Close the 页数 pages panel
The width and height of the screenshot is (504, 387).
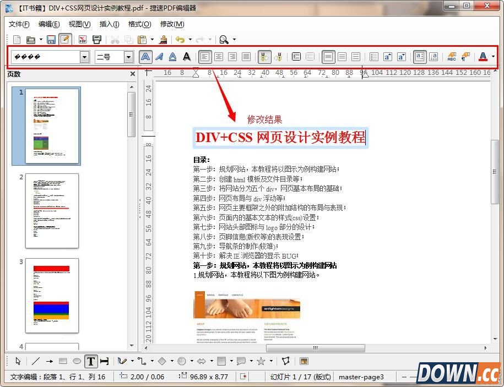[x=132, y=74]
